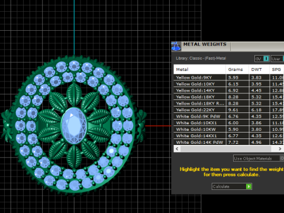Click the 3.80 DWT value
The image size is (284, 213).
point(256,130)
